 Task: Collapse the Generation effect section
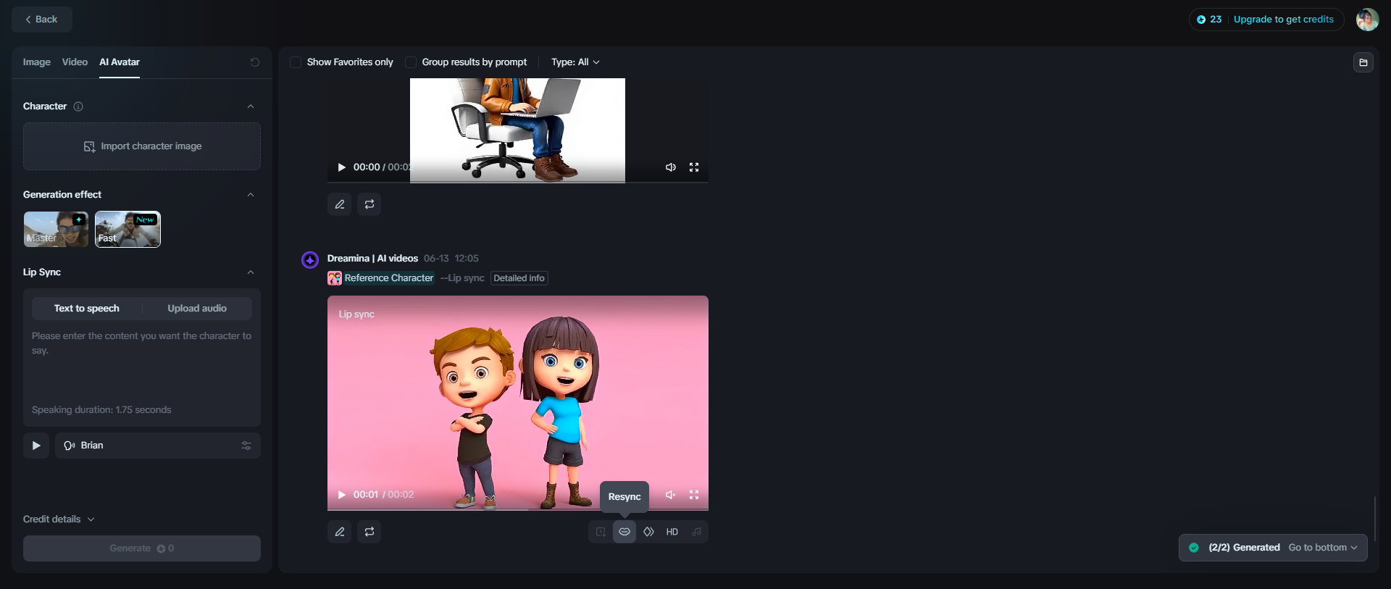251,195
